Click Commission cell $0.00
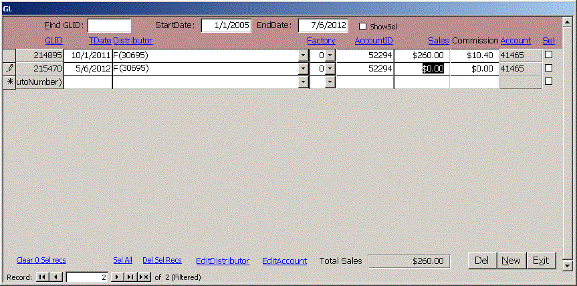The height and width of the screenshot is (286, 577). [x=474, y=68]
